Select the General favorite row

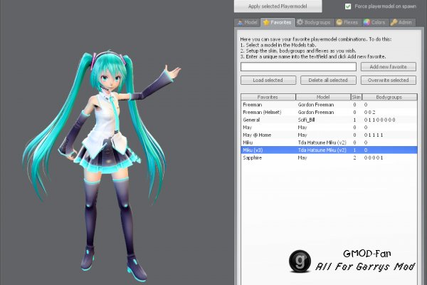(x=329, y=120)
